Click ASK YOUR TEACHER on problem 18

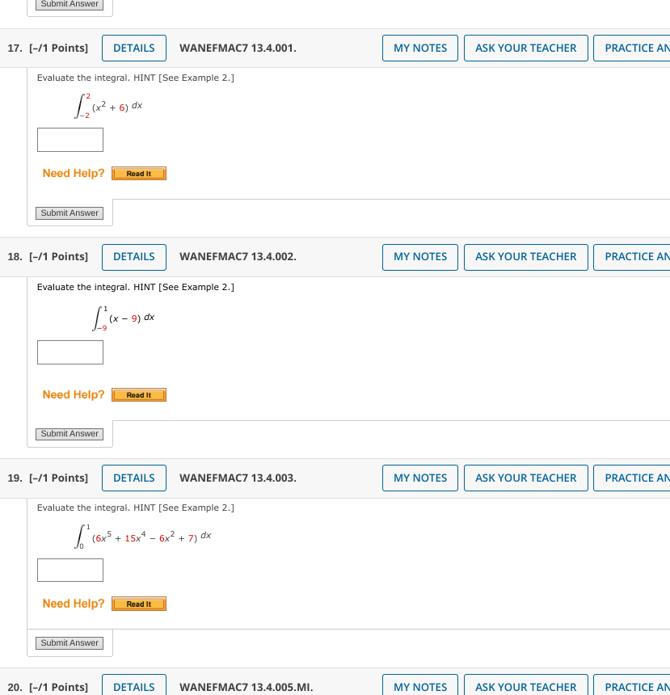point(525,257)
